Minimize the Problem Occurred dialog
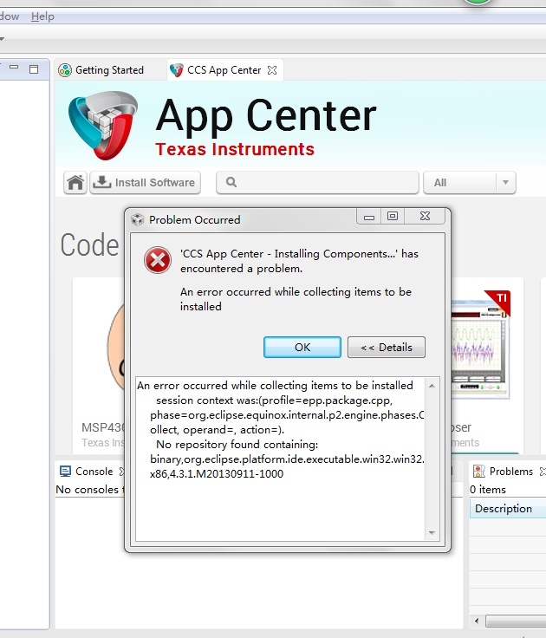 pos(369,217)
